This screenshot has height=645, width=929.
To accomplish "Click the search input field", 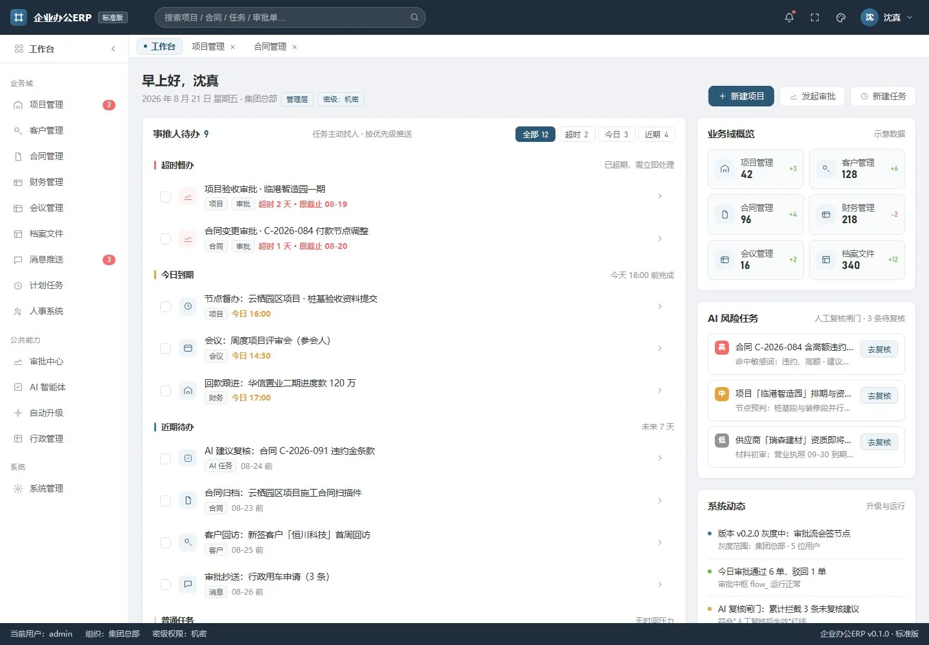I will tap(290, 17).
